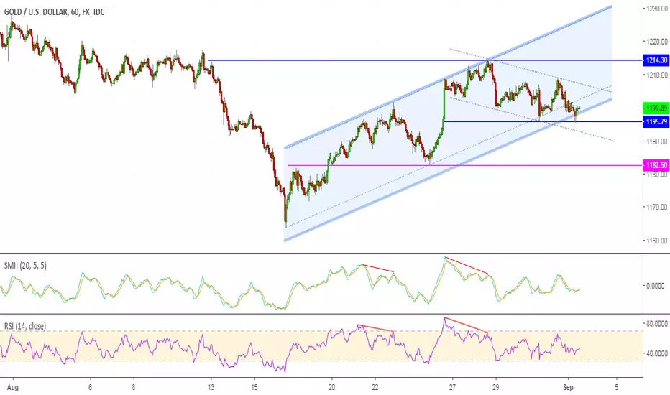Click the RSI (14, close) indicator label
This screenshot has height=395, width=670.
(24, 326)
